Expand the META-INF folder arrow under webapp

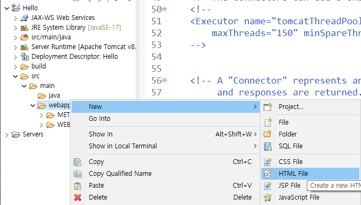click(42, 115)
